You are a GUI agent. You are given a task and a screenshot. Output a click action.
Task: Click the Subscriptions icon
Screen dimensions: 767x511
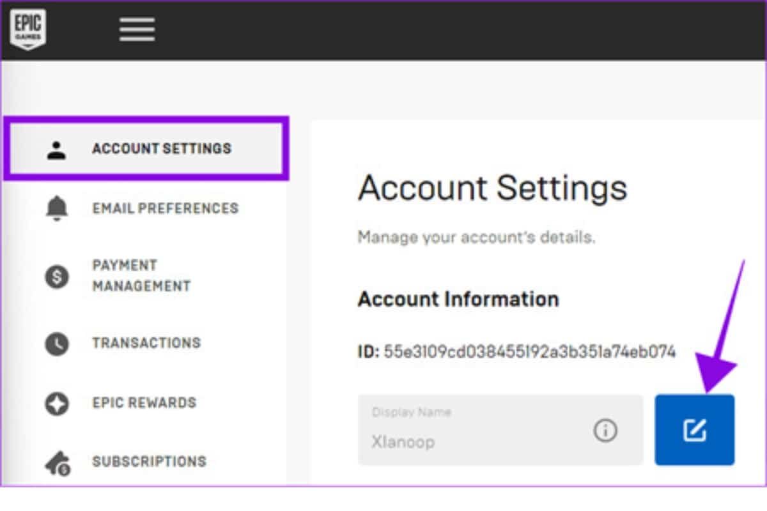[x=57, y=463]
